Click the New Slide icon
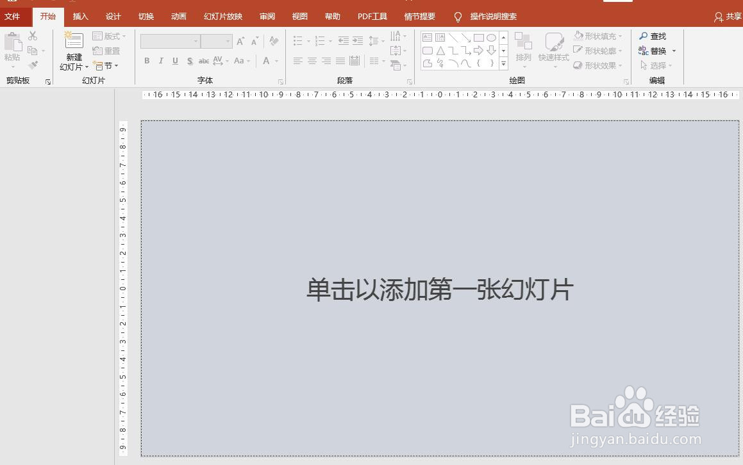The image size is (743, 465). pos(73,42)
